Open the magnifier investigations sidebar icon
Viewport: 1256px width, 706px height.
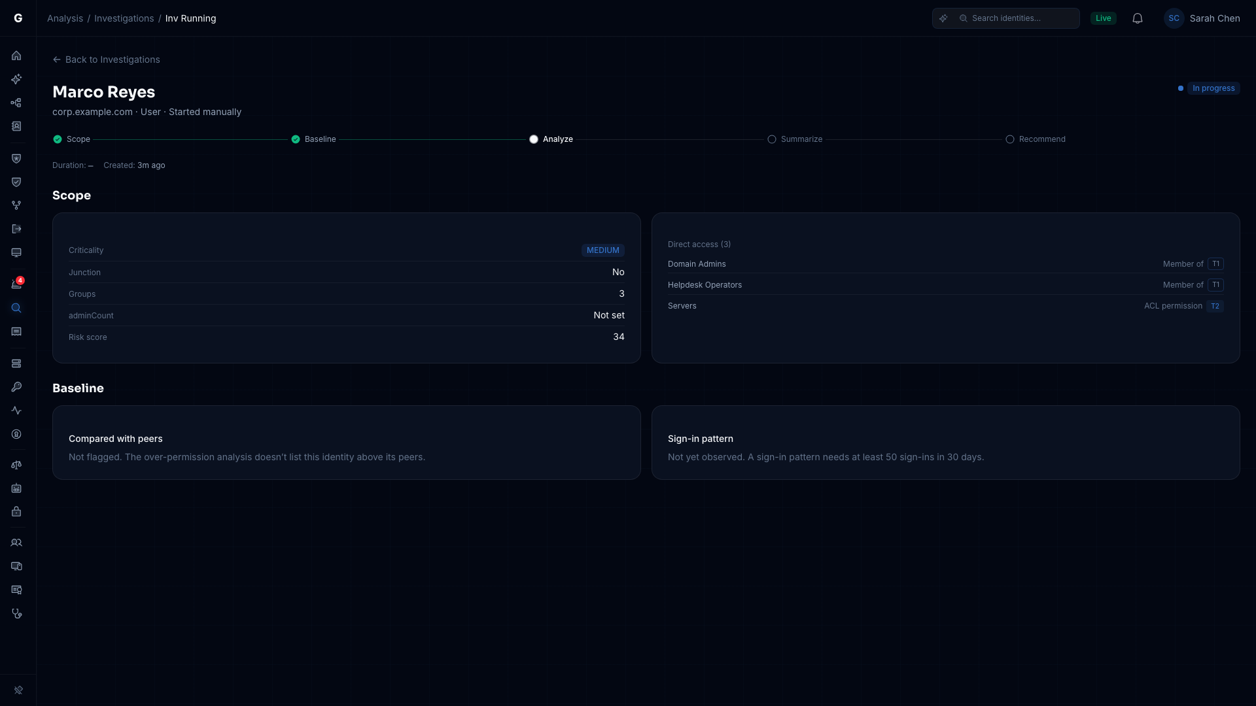pyautogui.click(x=16, y=308)
